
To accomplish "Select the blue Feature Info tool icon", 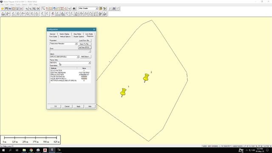I will pyautogui.click(x=54, y=8).
